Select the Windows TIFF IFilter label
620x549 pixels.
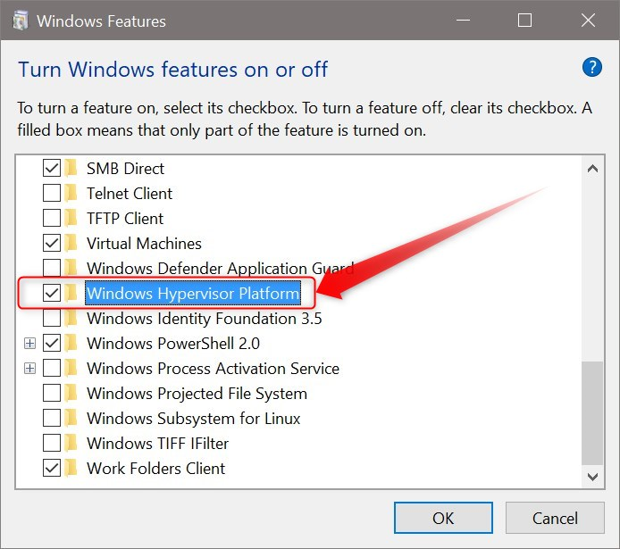[157, 444]
